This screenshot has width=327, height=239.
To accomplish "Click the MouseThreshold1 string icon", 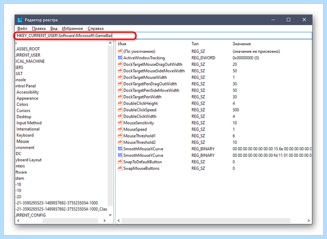I will pos(120,136).
